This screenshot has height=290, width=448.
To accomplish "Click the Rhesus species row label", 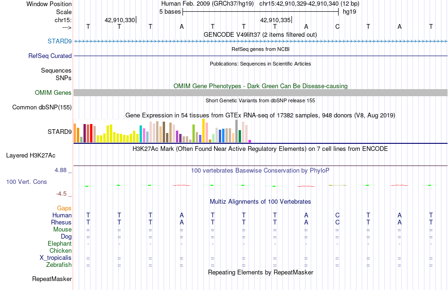I will tap(61, 222).
